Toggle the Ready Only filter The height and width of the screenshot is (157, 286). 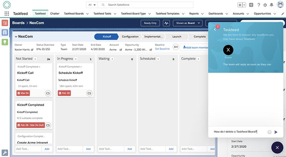coord(150,23)
